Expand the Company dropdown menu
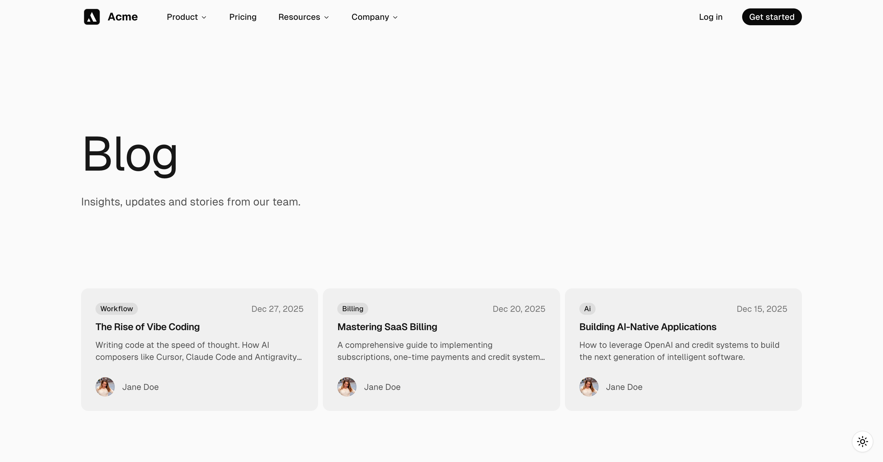 [374, 17]
